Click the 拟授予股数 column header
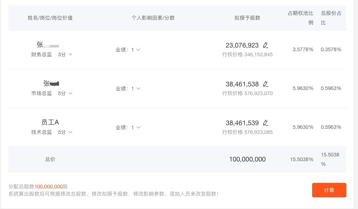 coord(247,18)
